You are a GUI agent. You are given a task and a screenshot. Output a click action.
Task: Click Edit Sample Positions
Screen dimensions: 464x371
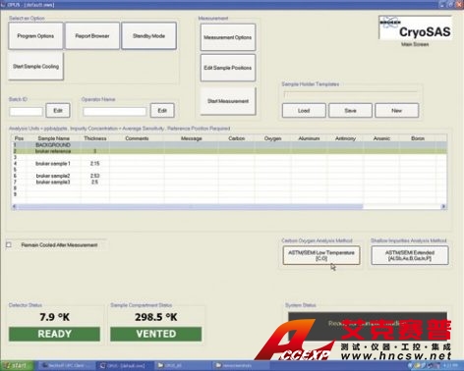point(228,68)
